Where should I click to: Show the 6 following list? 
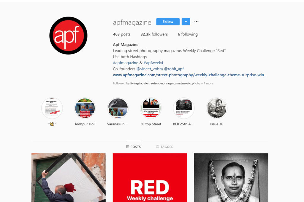click(x=188, y=34)
